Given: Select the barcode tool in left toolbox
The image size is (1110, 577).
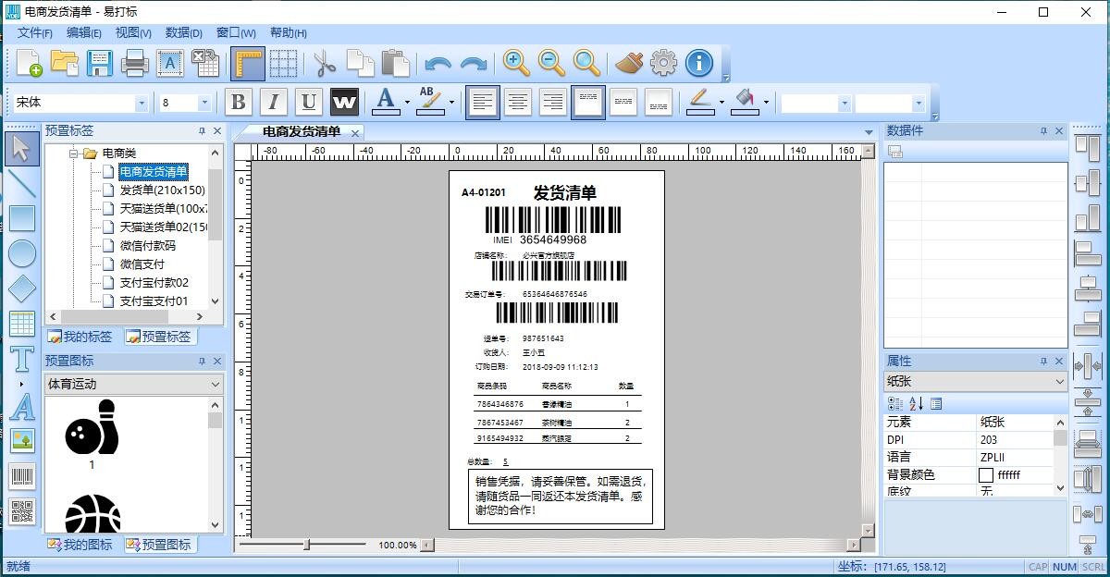Looking at the screenshot, I should coord(21,476).
